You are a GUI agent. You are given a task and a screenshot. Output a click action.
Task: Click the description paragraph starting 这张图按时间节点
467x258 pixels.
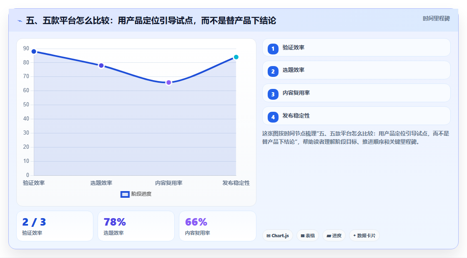[x=356, y=138]
